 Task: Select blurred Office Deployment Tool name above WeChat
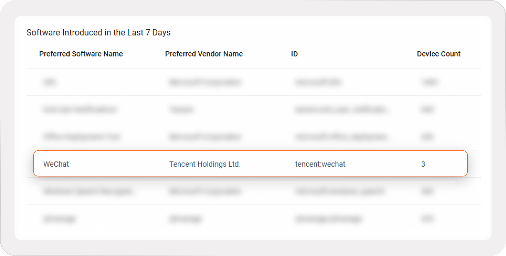tap(82, 137)
